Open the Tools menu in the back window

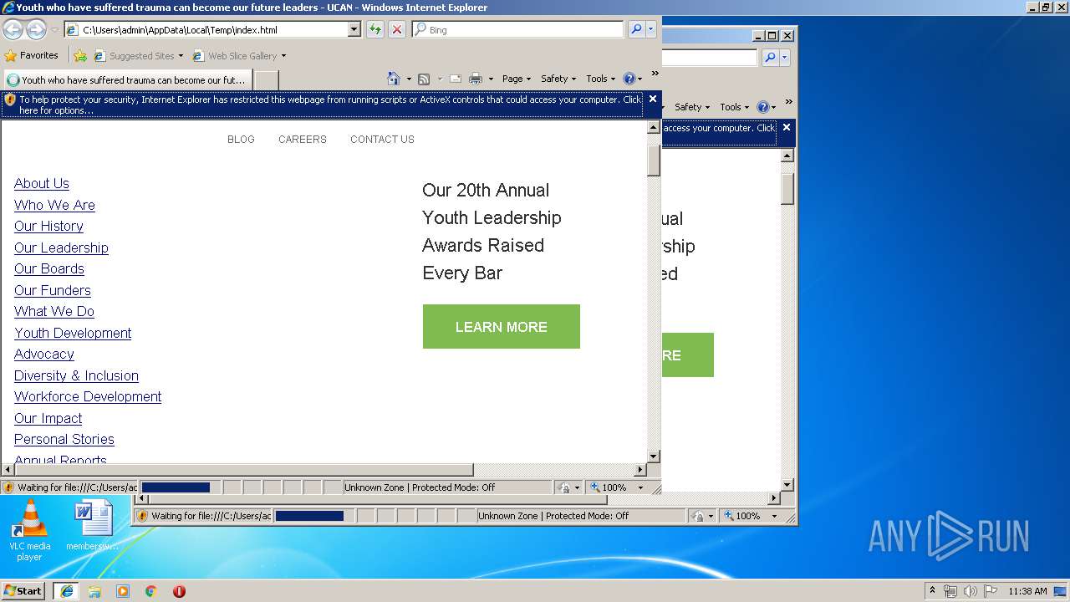click(x=735, y=107)
